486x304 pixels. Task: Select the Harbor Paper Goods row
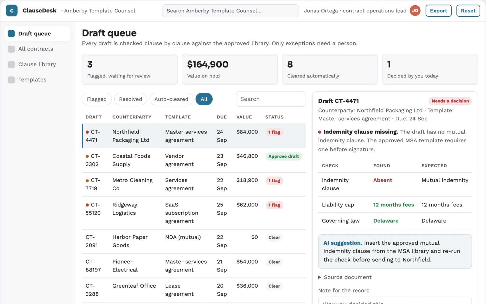click(x=194, y=241)
